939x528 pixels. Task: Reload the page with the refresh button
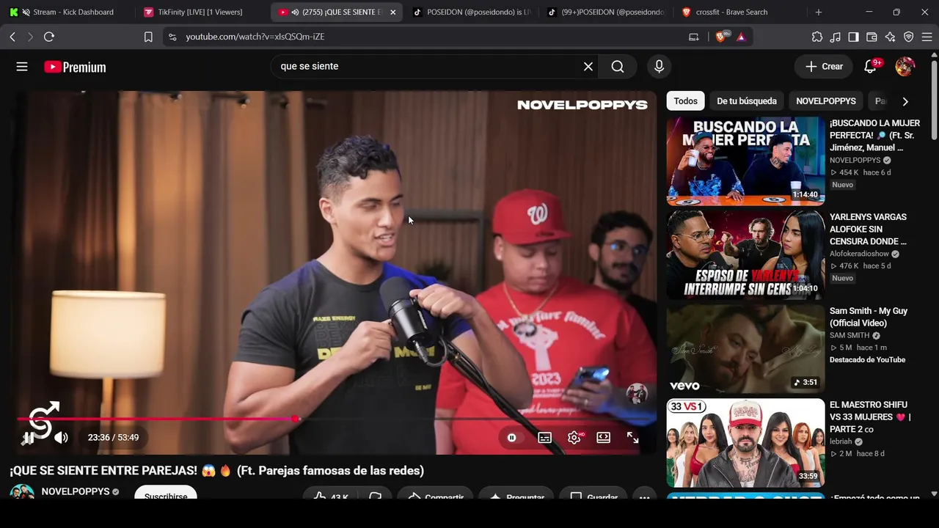(49, 37)
